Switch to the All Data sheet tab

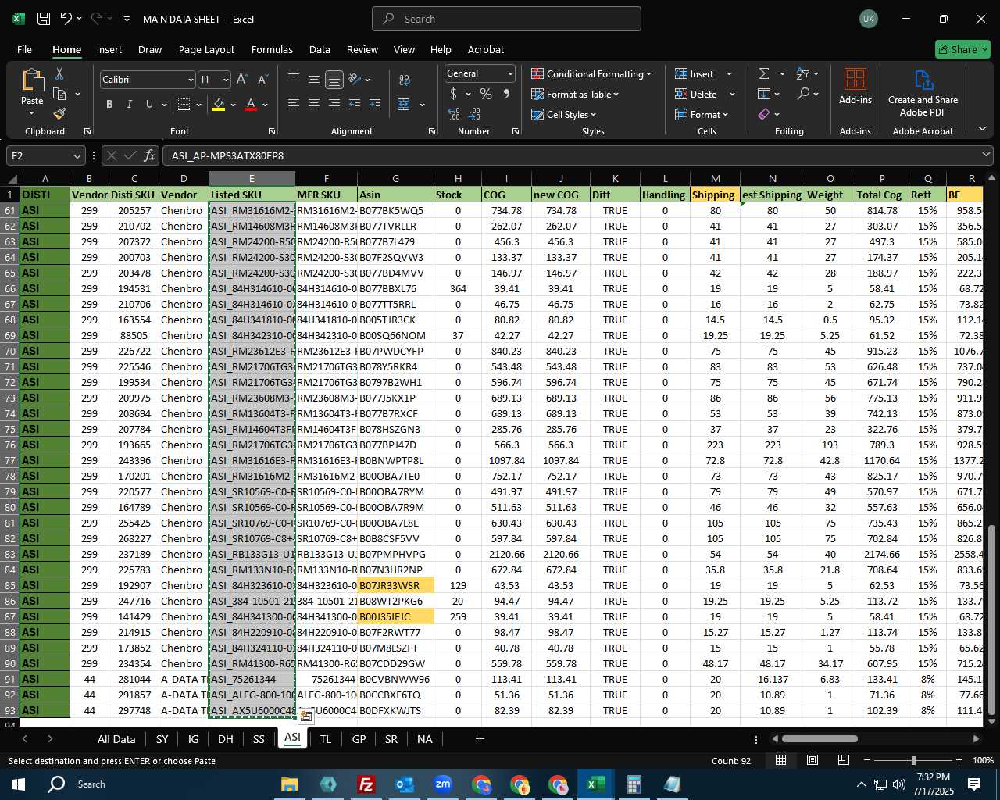click(116, 739)
